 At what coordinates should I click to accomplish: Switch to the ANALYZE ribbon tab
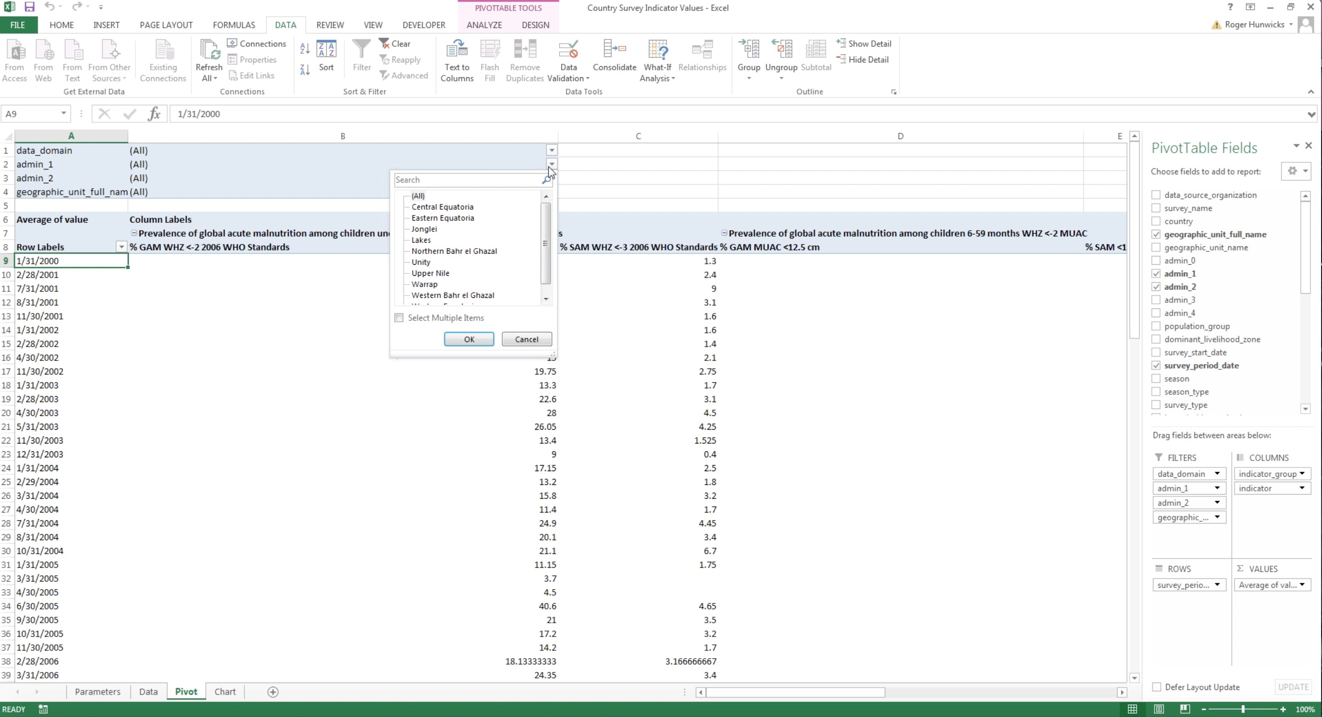[x=484, y=25]
